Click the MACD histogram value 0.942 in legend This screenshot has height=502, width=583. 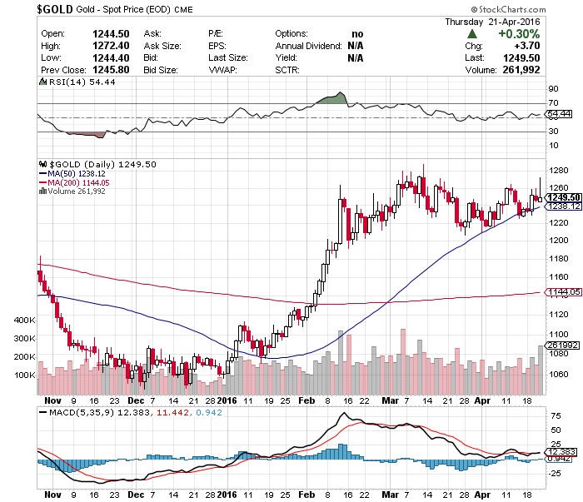(x=209, y=412)
